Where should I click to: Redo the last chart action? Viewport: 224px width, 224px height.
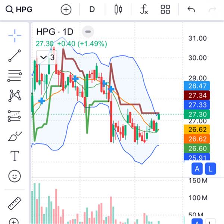212,10
